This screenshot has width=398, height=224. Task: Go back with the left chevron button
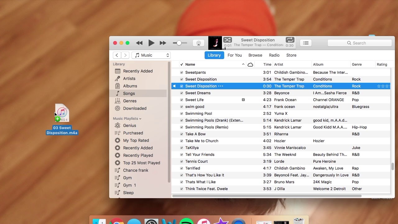(117, 55)
